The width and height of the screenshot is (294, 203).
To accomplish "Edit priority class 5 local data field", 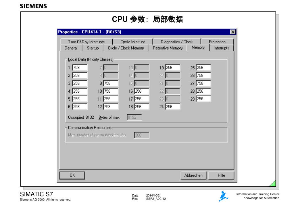I will click(80, 99).
